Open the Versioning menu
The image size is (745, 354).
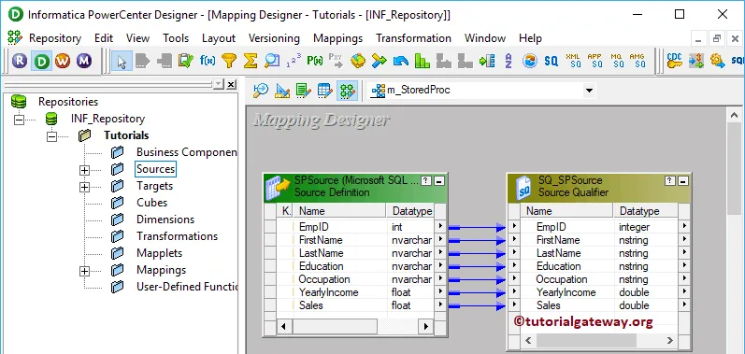click(x=274, y=38)
